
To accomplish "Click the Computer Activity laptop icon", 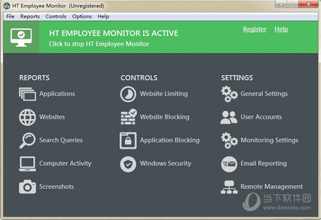I will (x=27, y=164).
